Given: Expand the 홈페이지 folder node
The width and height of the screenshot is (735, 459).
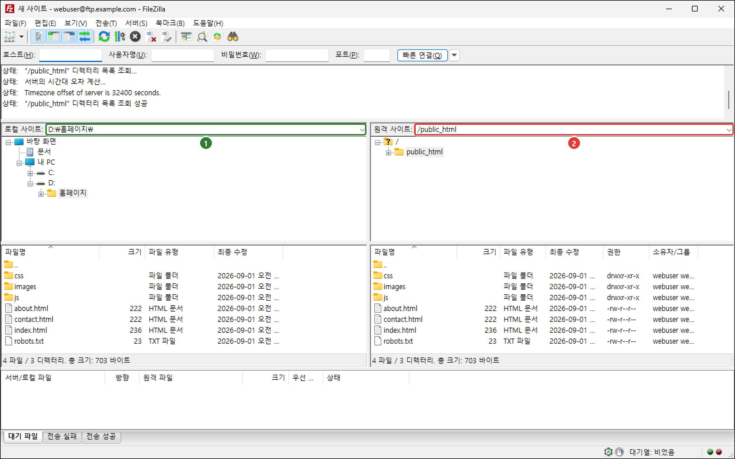Looking at the screenshot, I should [x=41, y=194].
